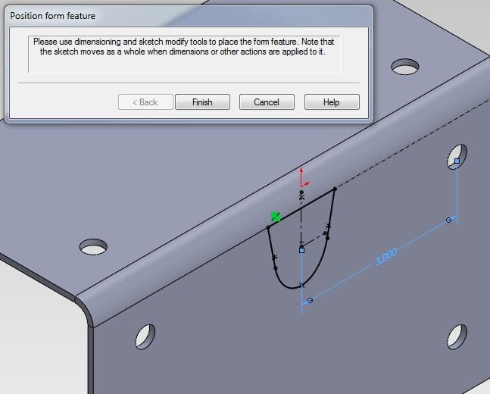Image resolution: width=490 pixels, height=394 pixels.
Task: Click the lower dimension arrow handle near centerline
Action: tap(310, 300)
